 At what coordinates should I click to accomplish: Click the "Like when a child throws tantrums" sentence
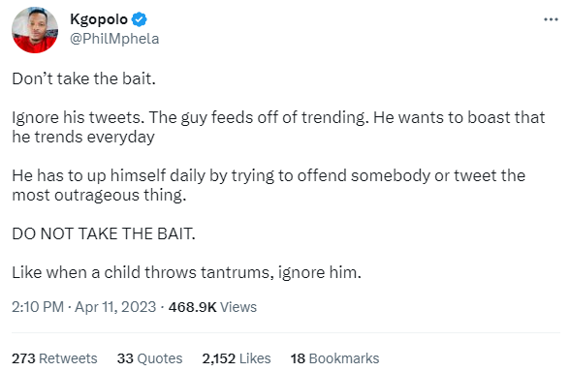click(186, 272)
